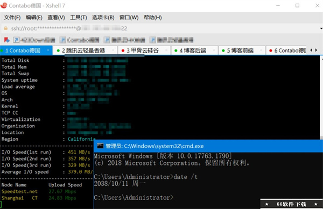This screenshot has width=323, height=209.
Task: Click the 'Total Mem' line in terminal
Action: click(x=64, y=67)
